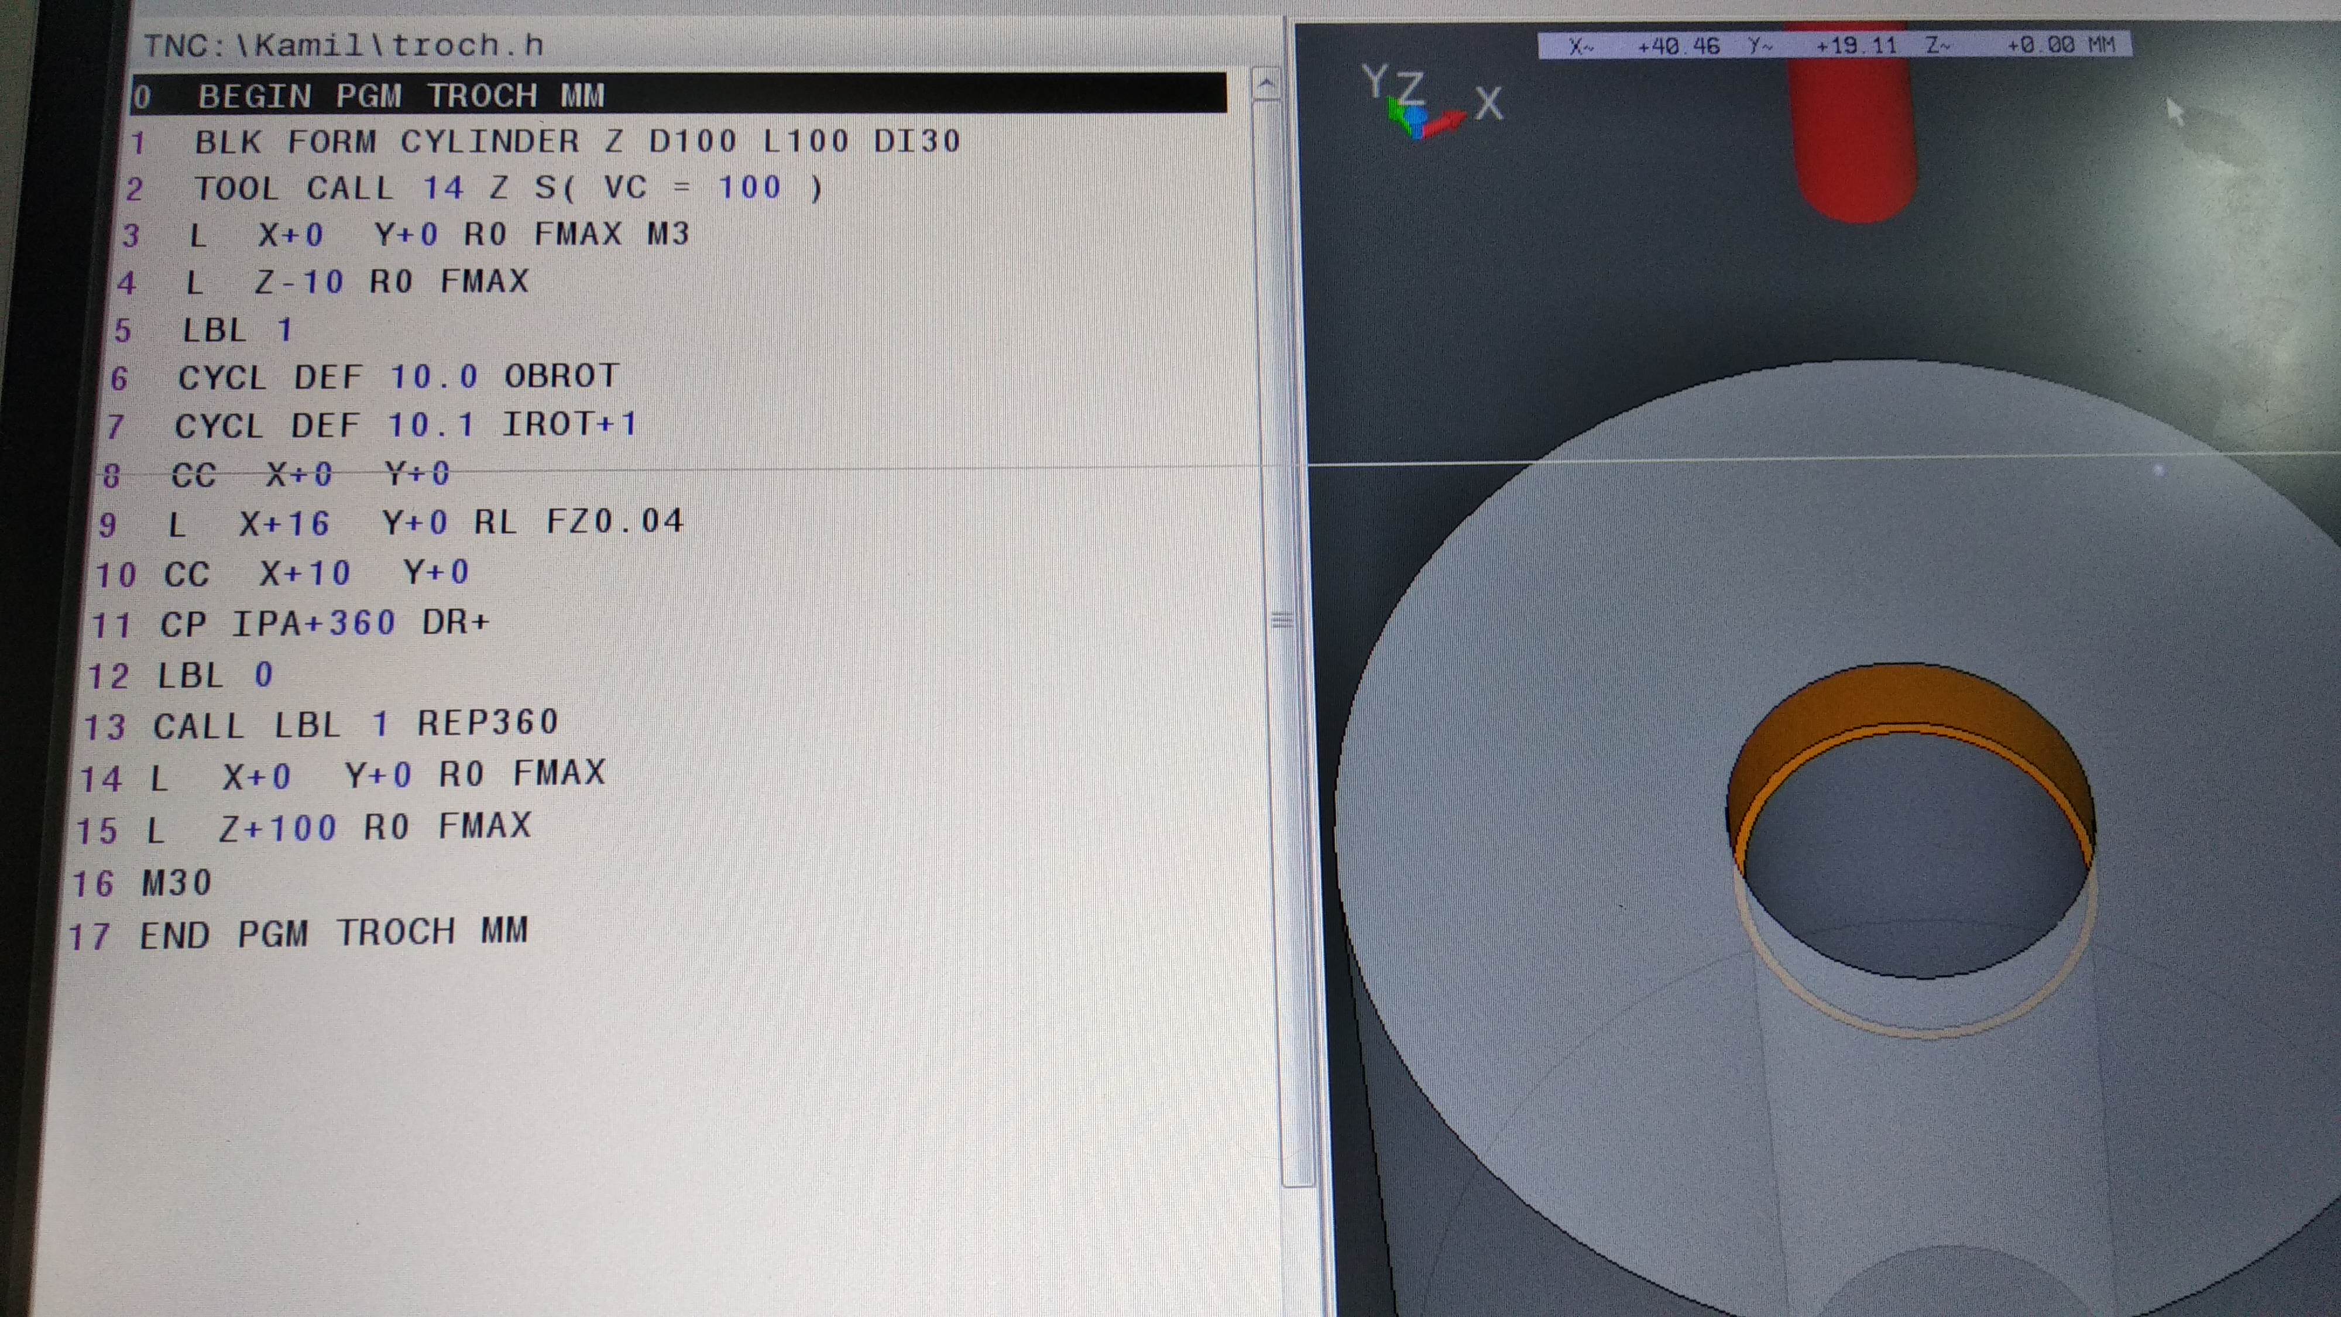Select line 5 LBL 1
This screenshot has height=1317, width=2341.
(x=204, y=329)
